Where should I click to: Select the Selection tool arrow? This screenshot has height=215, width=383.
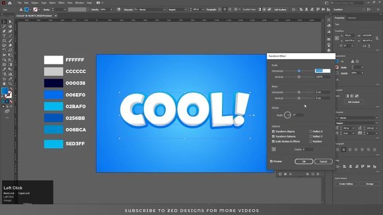4,21
